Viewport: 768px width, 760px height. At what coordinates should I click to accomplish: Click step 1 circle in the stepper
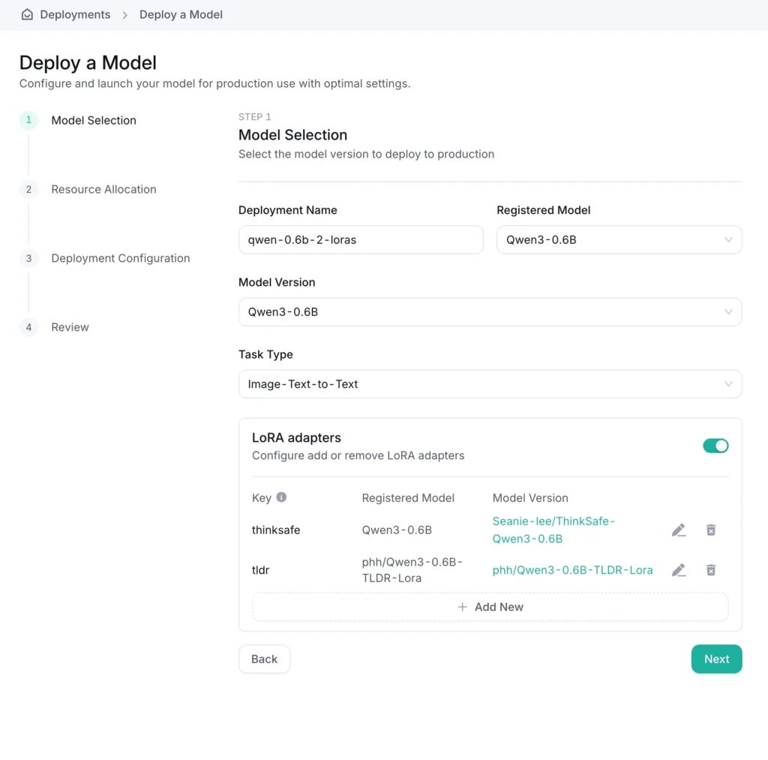pos(28,120)
